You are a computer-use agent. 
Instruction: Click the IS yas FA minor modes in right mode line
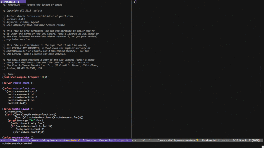point(223,140)
